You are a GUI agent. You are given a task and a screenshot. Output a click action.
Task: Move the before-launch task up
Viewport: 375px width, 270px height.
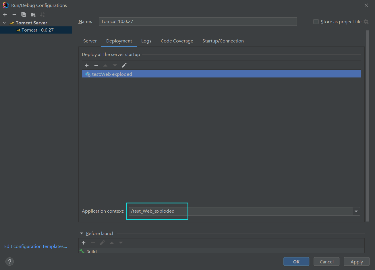coord(112,243)
